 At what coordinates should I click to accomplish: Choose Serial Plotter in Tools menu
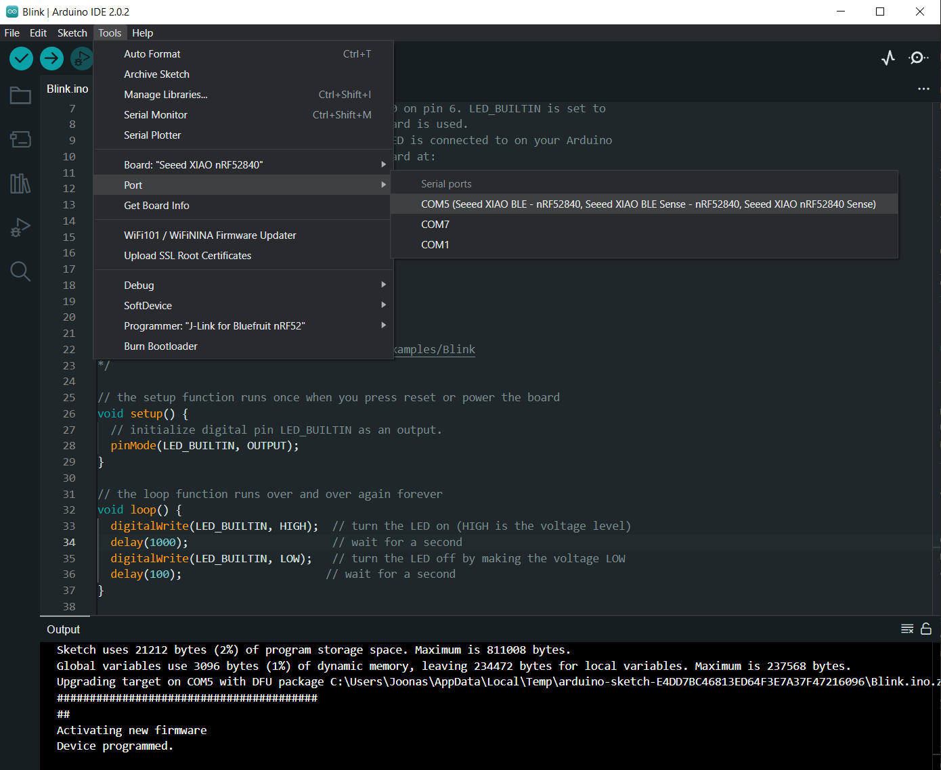click(244, 135)
